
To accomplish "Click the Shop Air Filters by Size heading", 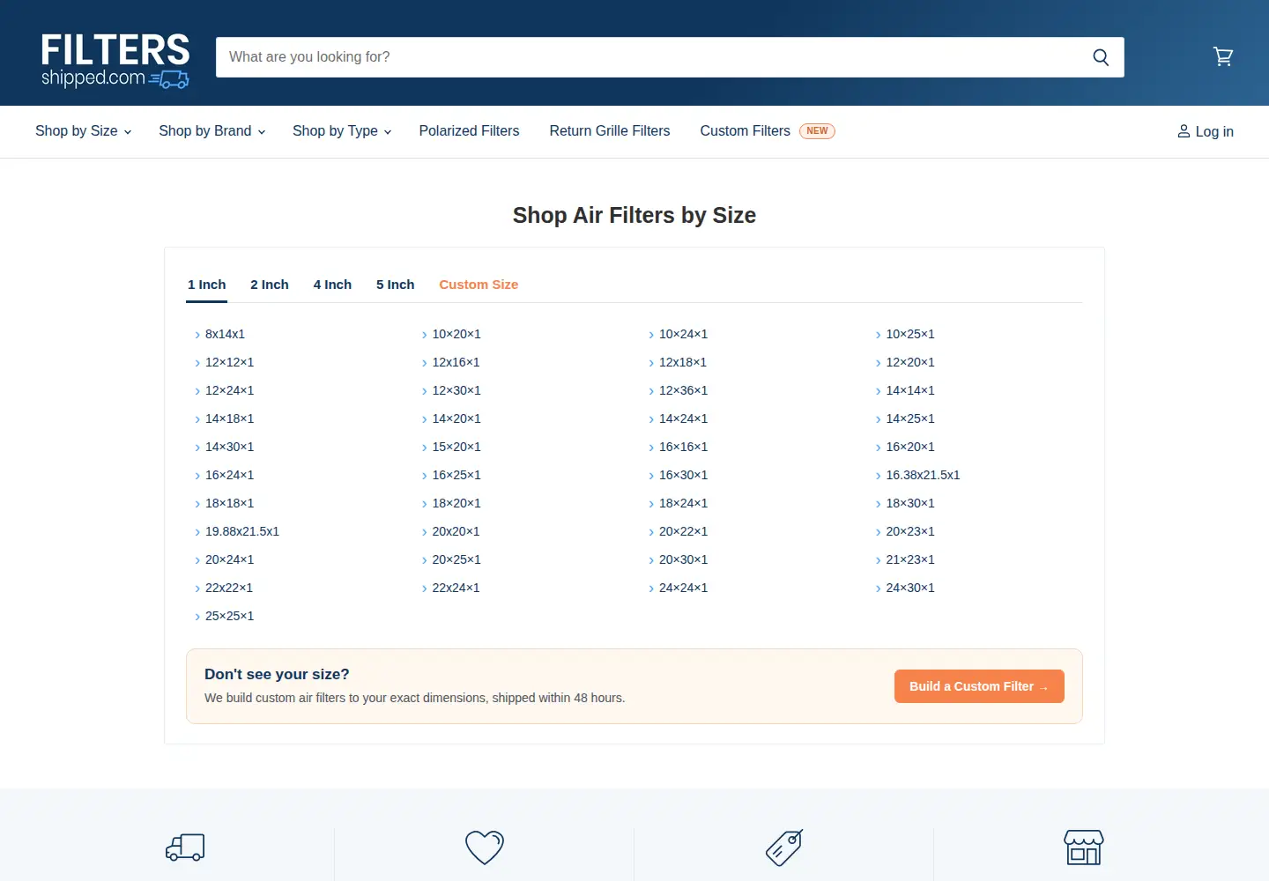I will [634, 216].
